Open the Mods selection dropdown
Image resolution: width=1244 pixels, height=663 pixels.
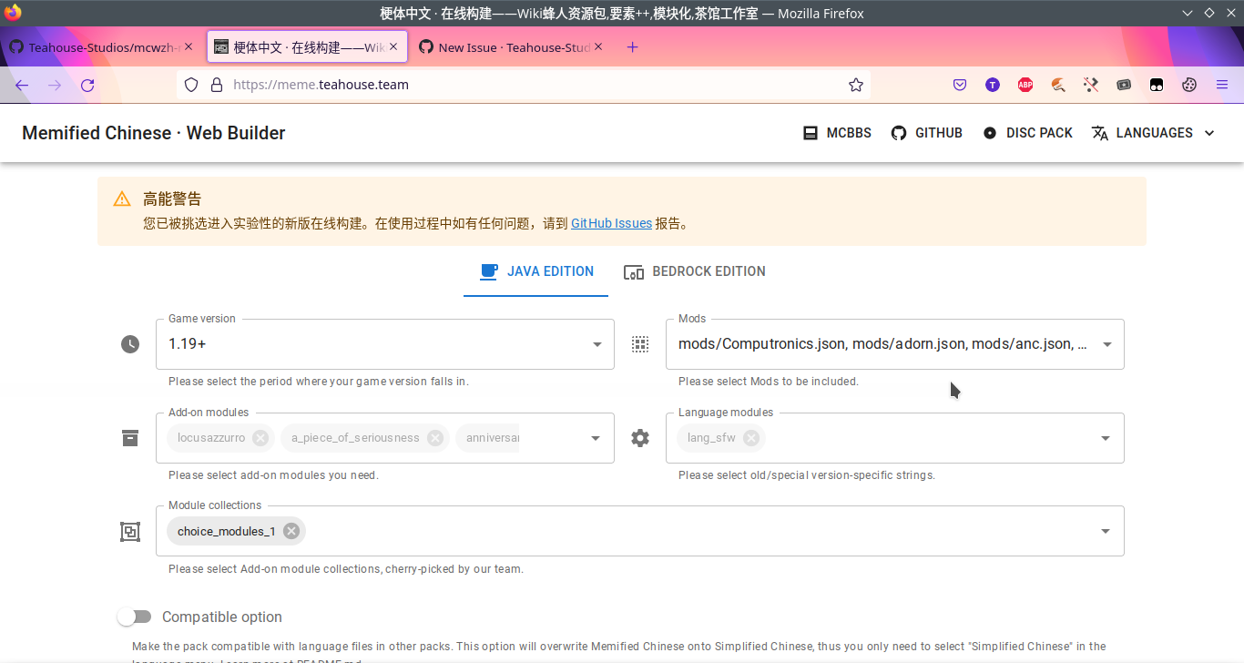click(x=1106, y=344)
